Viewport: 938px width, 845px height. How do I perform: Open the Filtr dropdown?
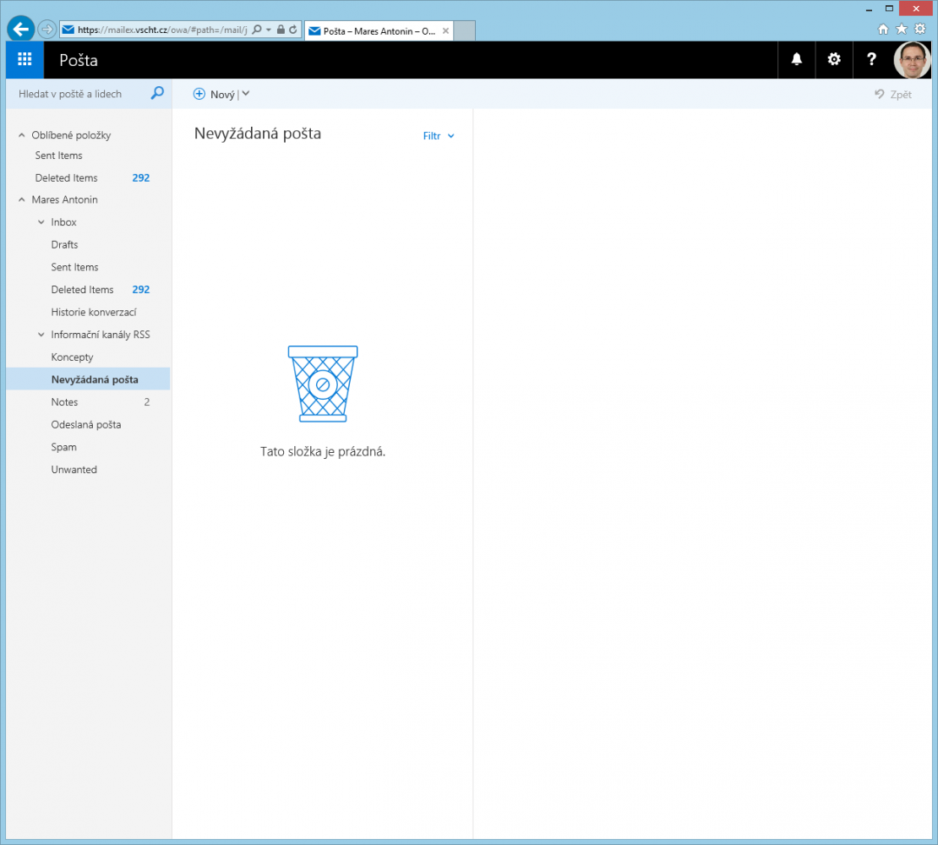tap(439, 136)
